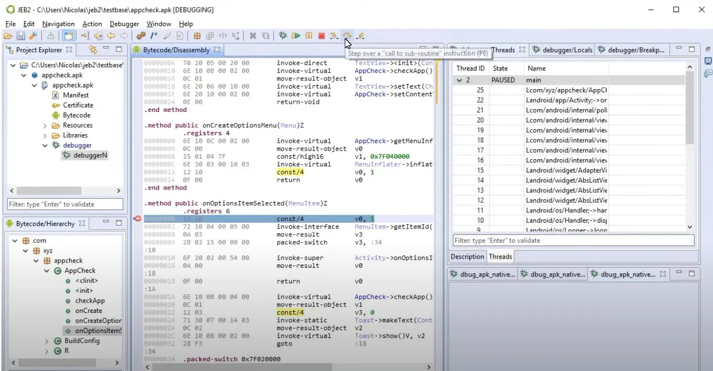Screen dimensions: 713x371
Task: Switch to the debugger/Breakpoints tab
Action: 631,50
